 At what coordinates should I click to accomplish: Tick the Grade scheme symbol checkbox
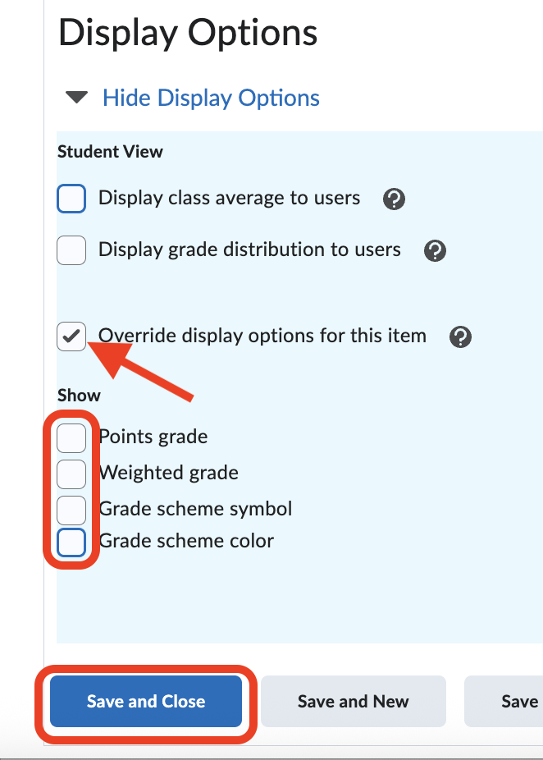(71, 510)
